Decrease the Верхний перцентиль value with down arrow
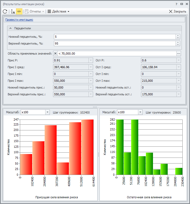190x204 pixels. pyautogui.click(x=178, y=45)
